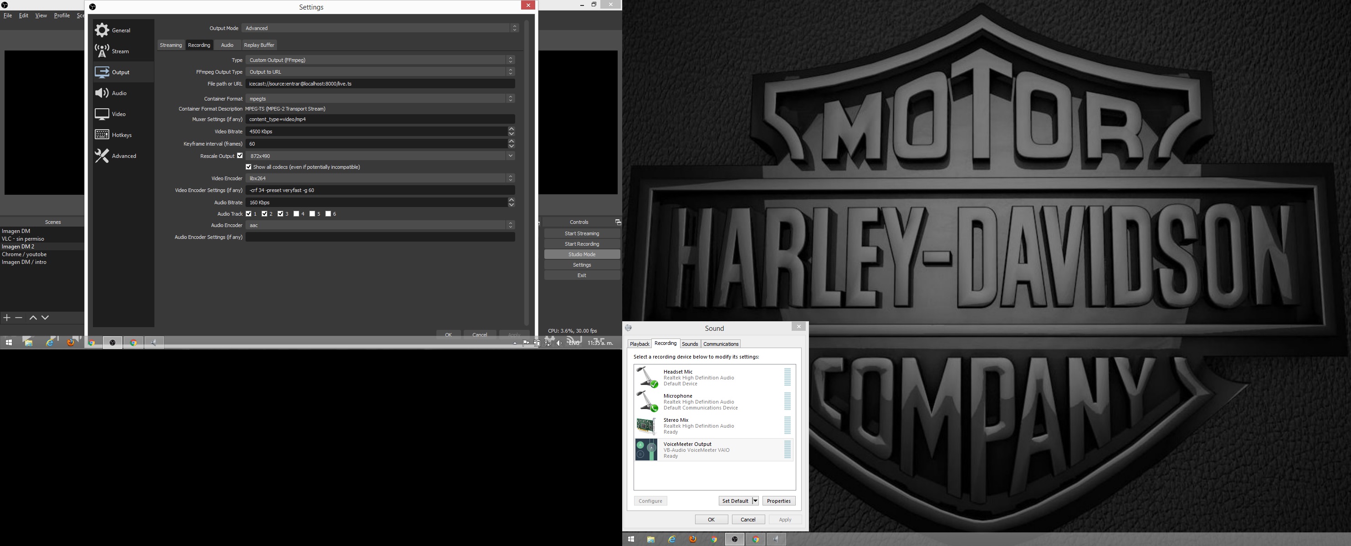
Task: Select the Audio speaker icon in sidebar
Action: 102,93
